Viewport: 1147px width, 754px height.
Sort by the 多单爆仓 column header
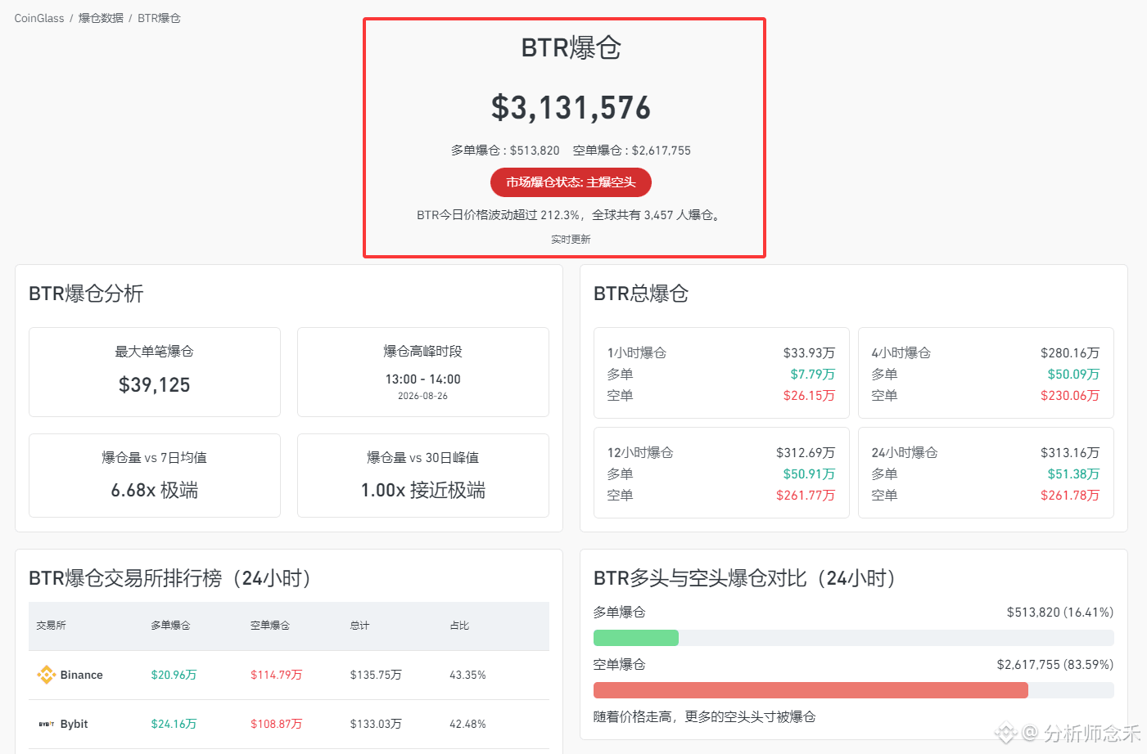(170, 626)
